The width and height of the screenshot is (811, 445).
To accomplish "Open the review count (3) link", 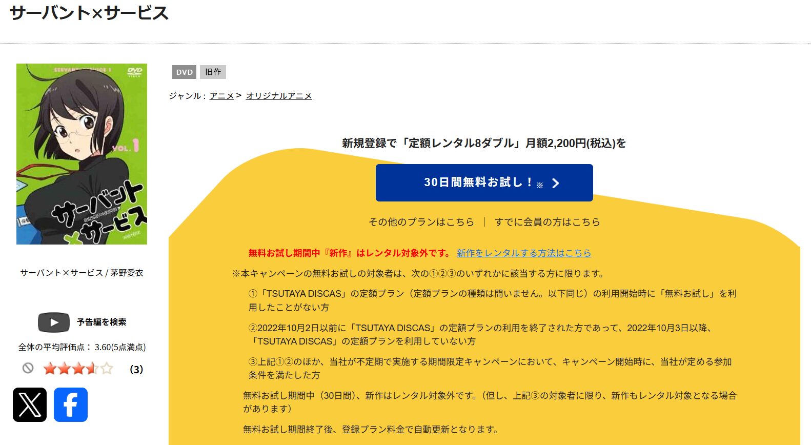I will (x=136, y=369).
